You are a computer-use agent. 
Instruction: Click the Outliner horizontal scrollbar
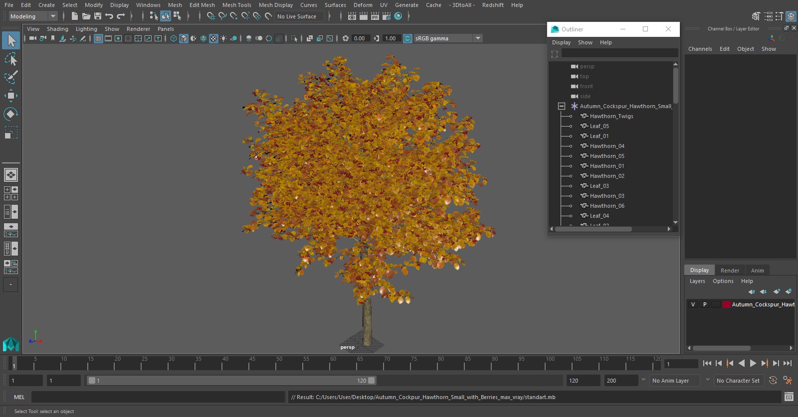pyautogui.click(x=594, y=229)
